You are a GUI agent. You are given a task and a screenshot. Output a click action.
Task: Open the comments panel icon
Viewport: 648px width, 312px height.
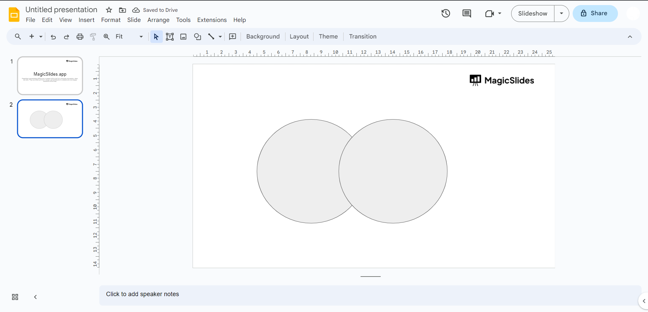click(467, 14)
